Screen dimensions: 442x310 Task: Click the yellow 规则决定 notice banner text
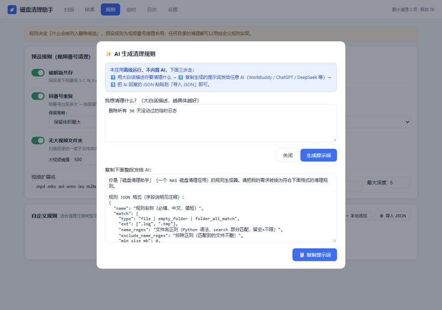(x=140, y=34)
